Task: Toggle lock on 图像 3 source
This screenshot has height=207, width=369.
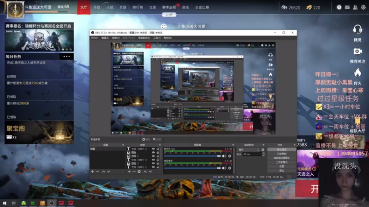Action: pos(158,163)
